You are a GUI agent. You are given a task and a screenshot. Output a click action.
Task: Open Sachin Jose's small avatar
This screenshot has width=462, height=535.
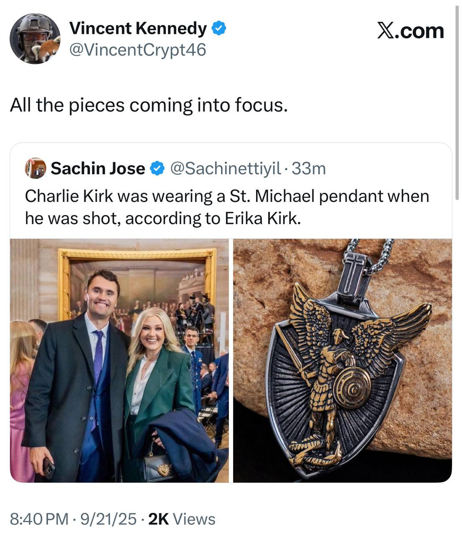(36, 168)
